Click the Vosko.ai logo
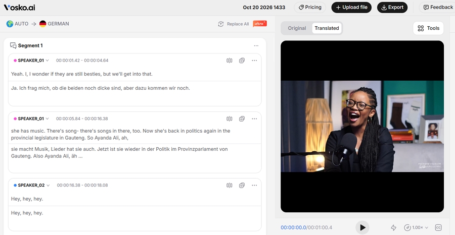 coord(19,8)
